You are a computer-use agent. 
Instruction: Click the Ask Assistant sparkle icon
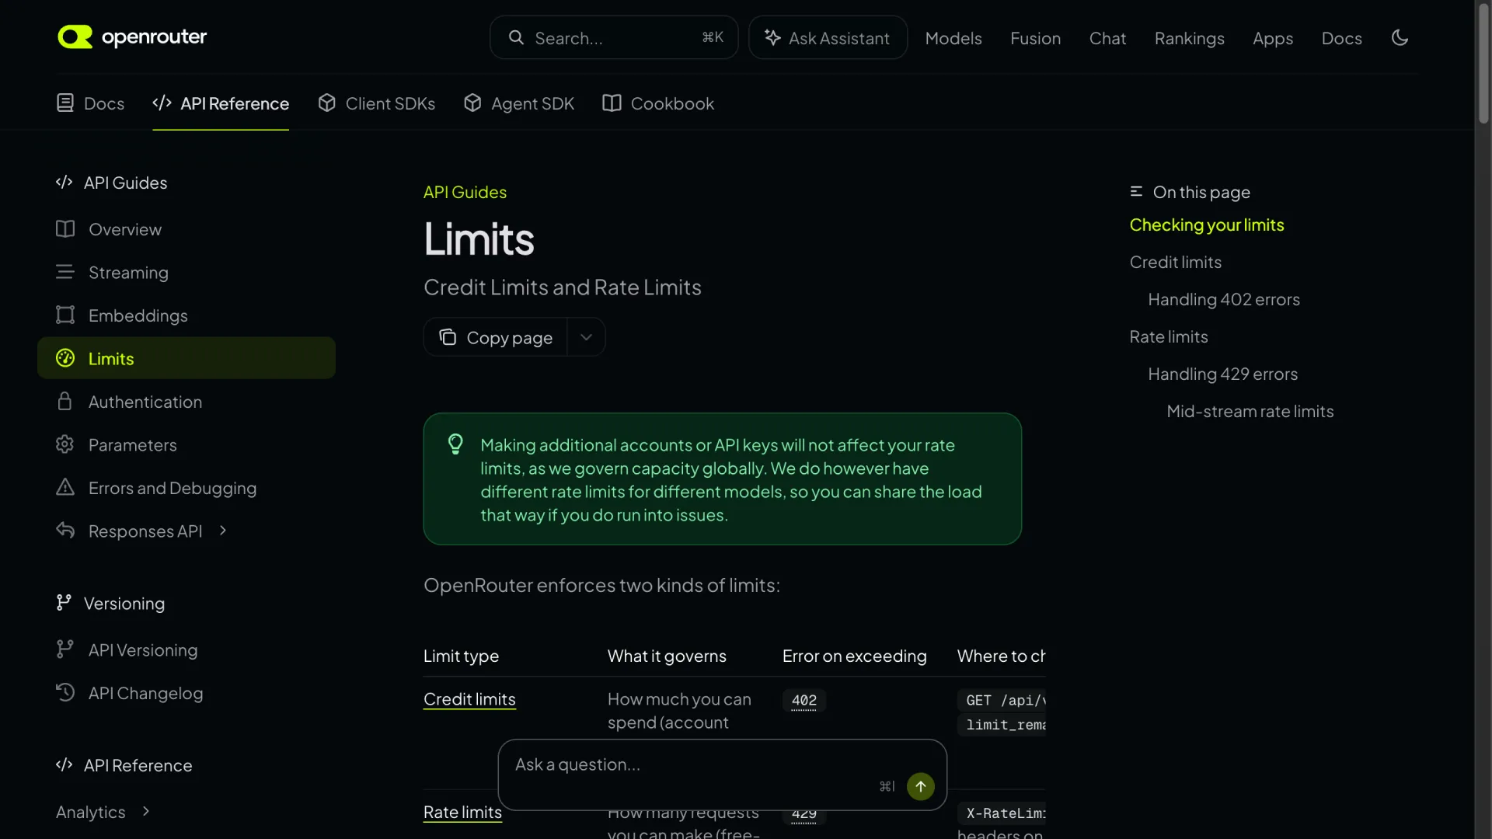pos(772,37)
